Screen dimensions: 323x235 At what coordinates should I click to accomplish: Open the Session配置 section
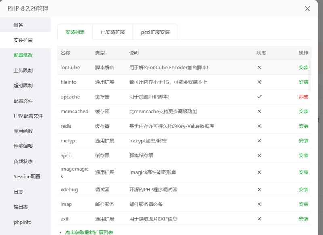click(x=26, y=176)
